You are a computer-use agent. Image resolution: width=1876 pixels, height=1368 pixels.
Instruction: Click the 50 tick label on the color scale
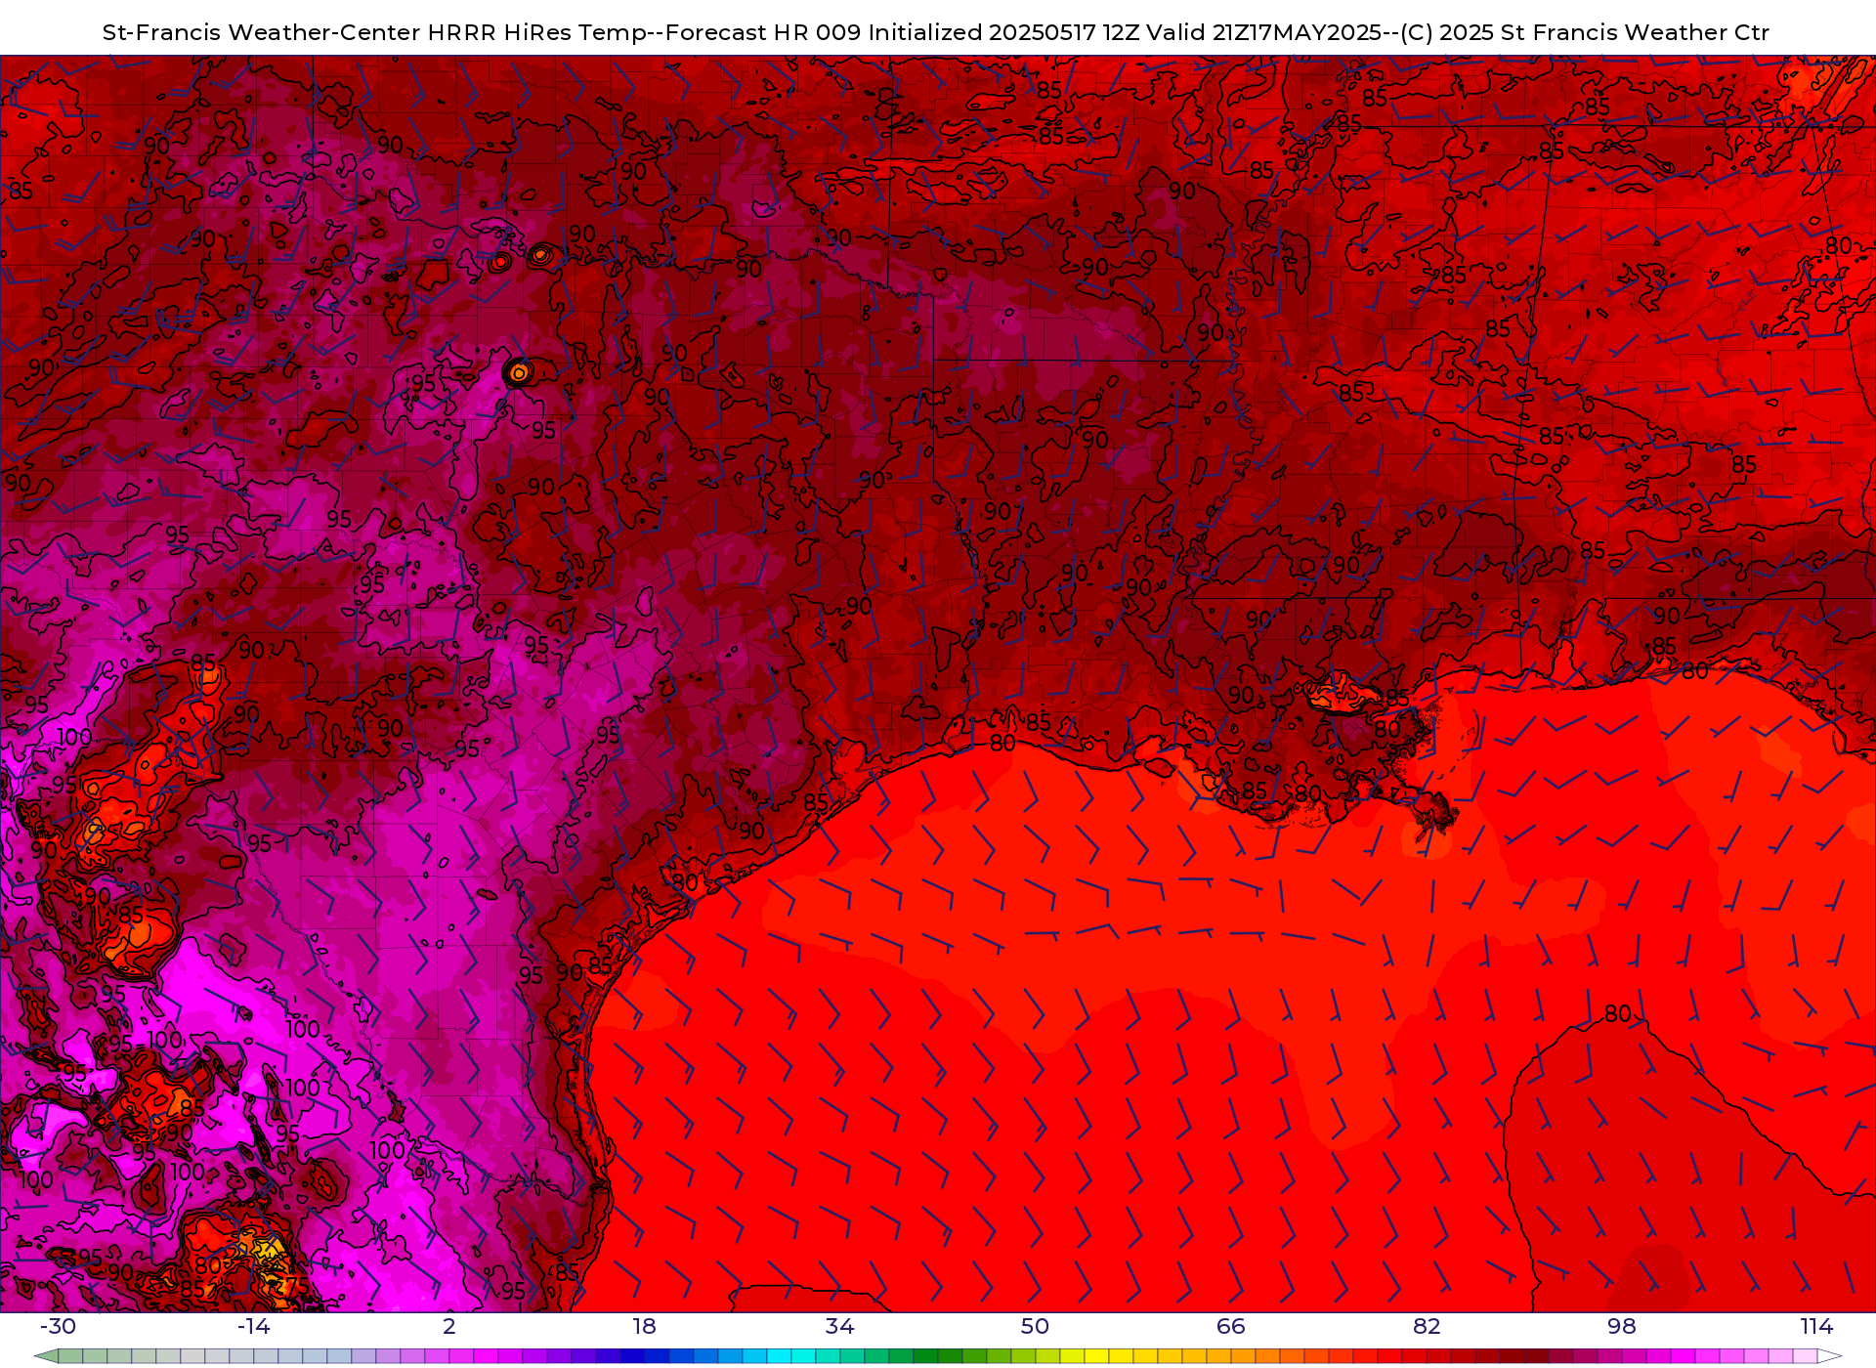[1035, 1326]
